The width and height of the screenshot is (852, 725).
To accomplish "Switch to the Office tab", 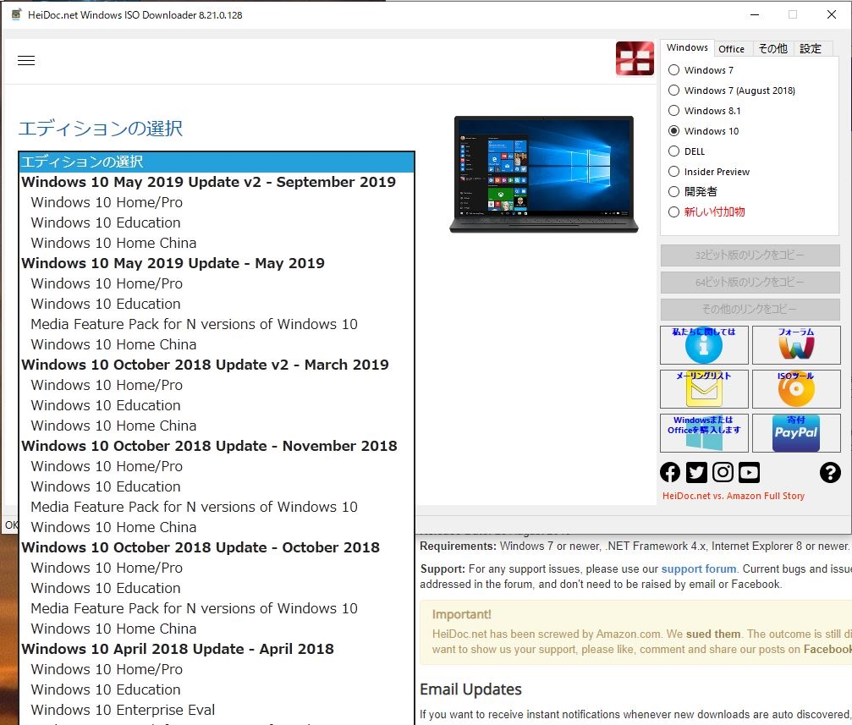I will point(731,49).
